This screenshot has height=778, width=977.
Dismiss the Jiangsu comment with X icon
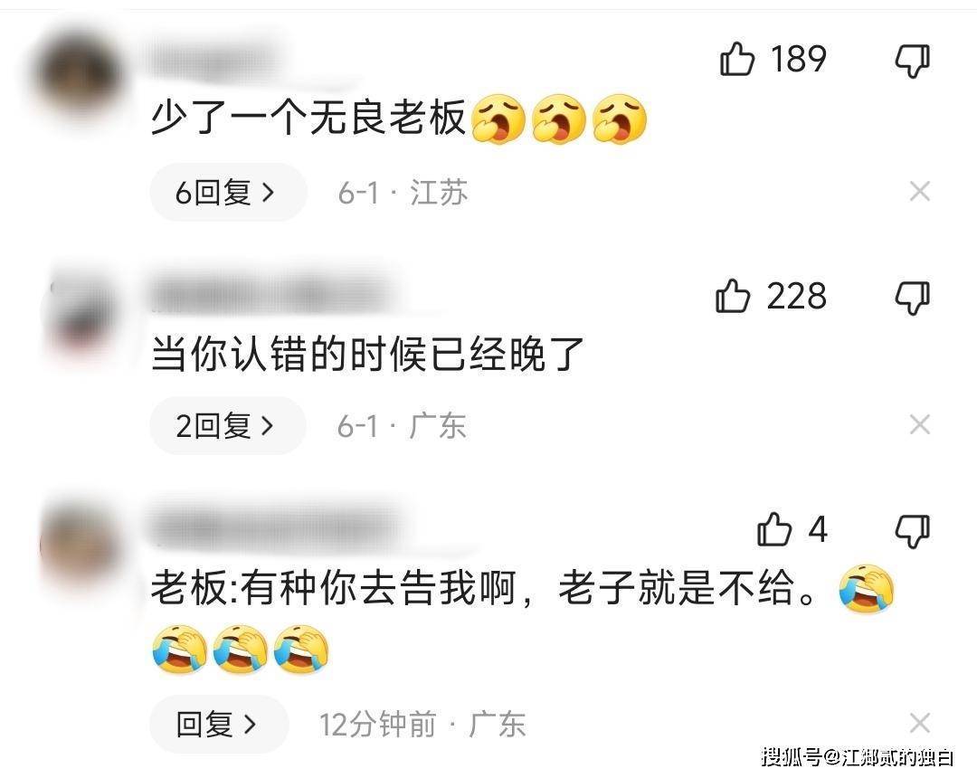(x=920, y=191)
